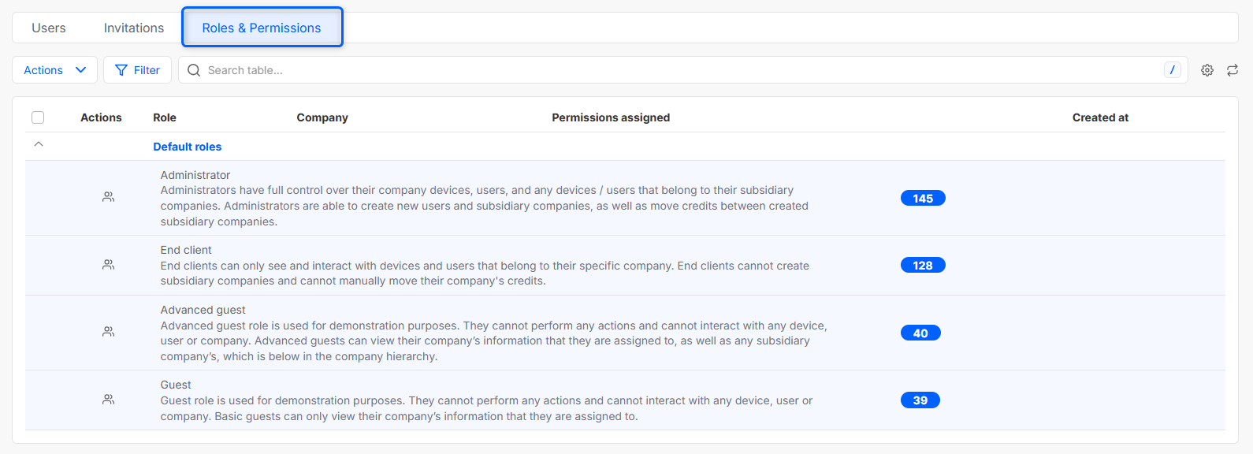
Task: Click the Default roles group link
Action: [x=188, y=147]
